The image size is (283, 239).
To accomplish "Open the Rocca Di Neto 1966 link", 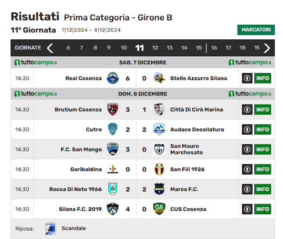I will tap(76, 189).
